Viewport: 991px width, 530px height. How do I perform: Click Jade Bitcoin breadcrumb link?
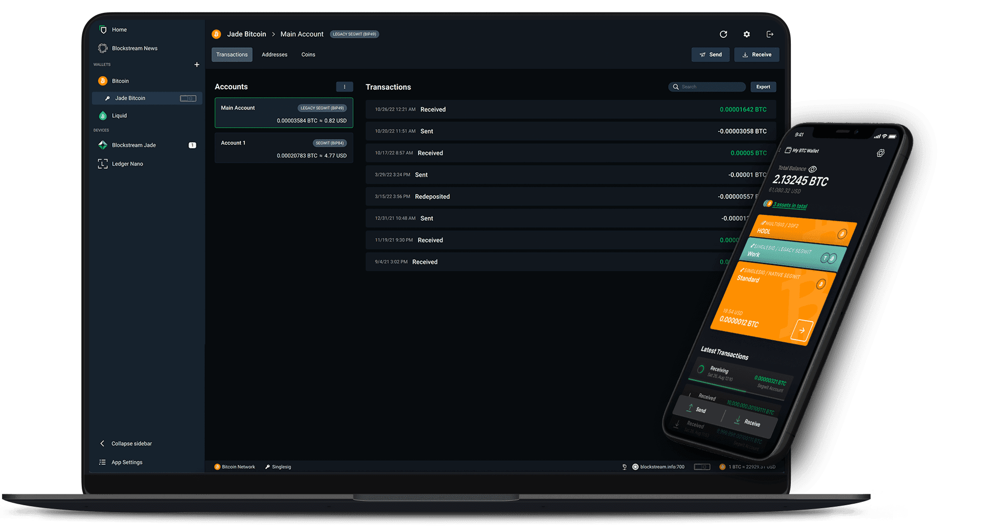pos(246,34)
